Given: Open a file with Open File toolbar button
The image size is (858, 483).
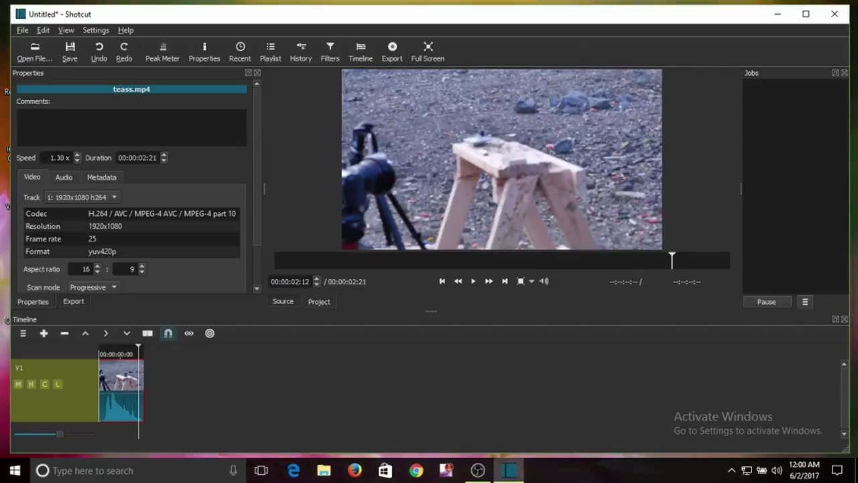Looking at the screenshot, I should (34, 52).
